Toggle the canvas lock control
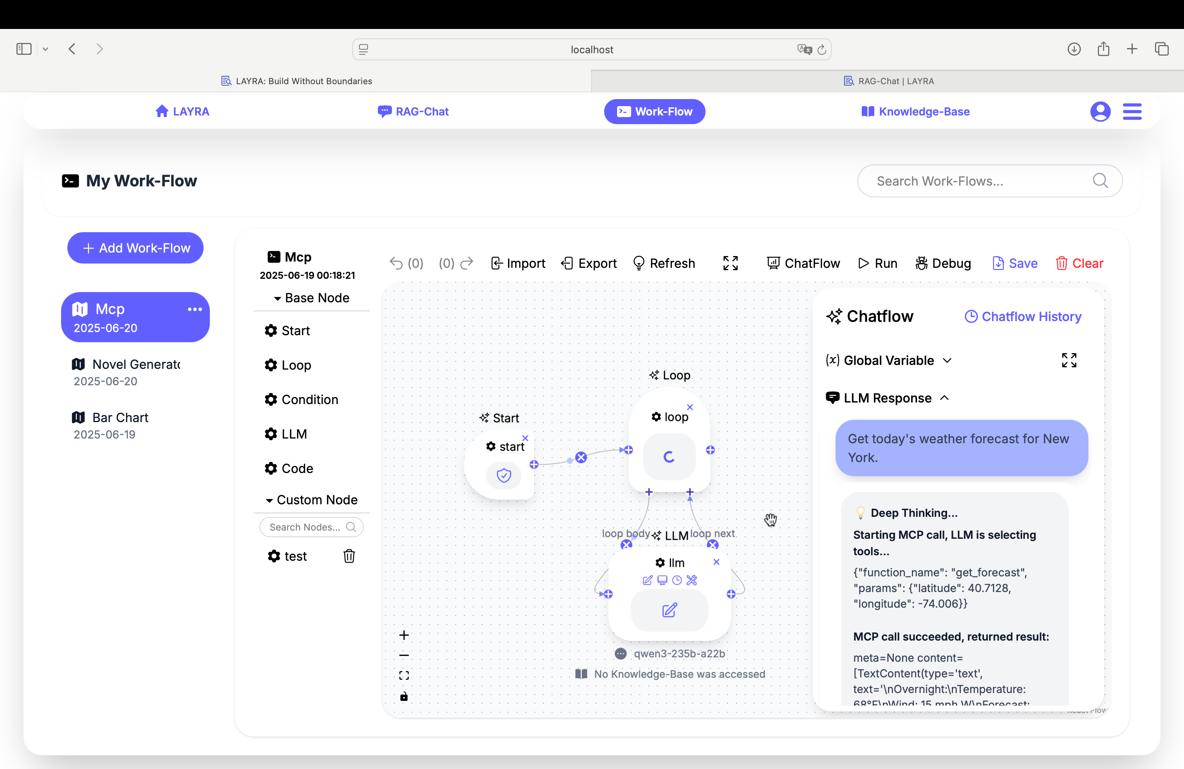 404,697
